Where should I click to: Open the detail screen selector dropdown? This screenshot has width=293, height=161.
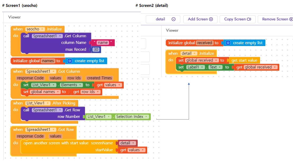pos(163,19)
